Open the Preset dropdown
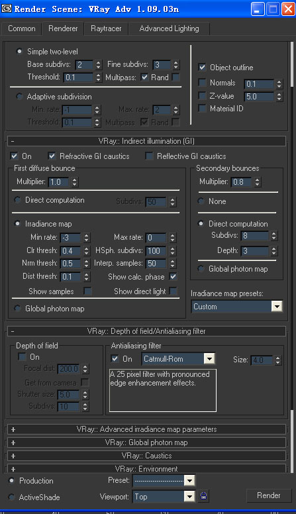Viewport: 296px width, 514px height. click(x=164, y=481)
